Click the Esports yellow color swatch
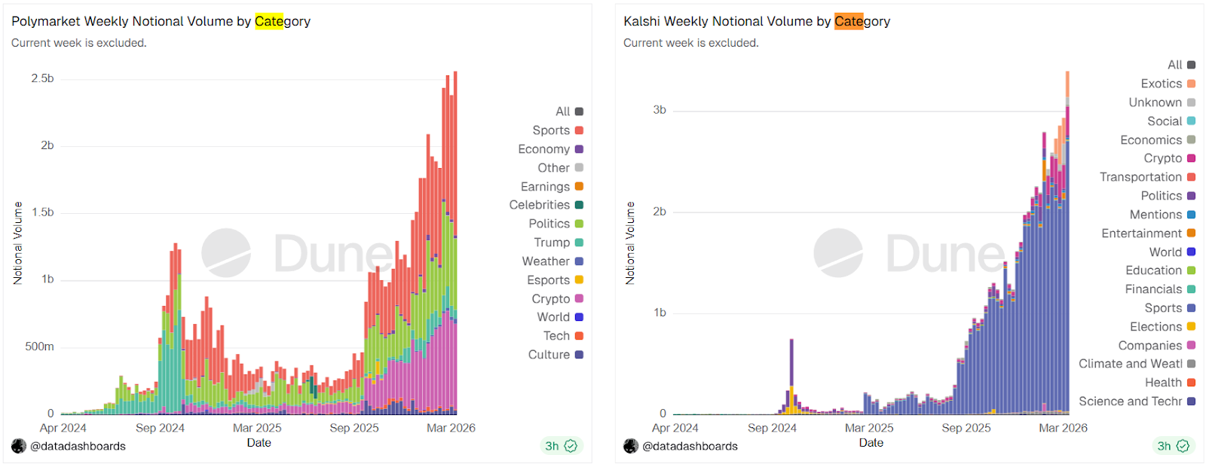This screenshot has height=464, width=1206. point(579,280)
